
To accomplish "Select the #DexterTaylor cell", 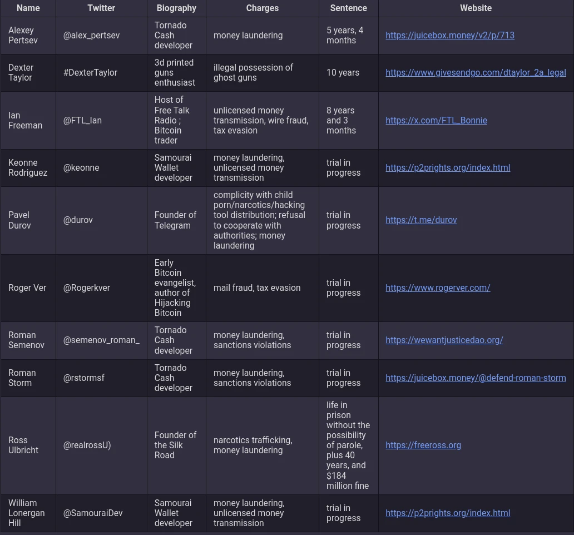I will tap(90, 73).
